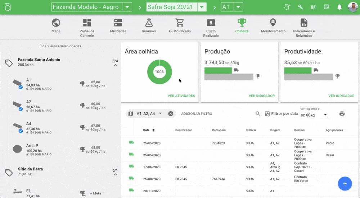Click the green Produção progress bar
This screenshot has height=198, width=360.
[218, 70]
